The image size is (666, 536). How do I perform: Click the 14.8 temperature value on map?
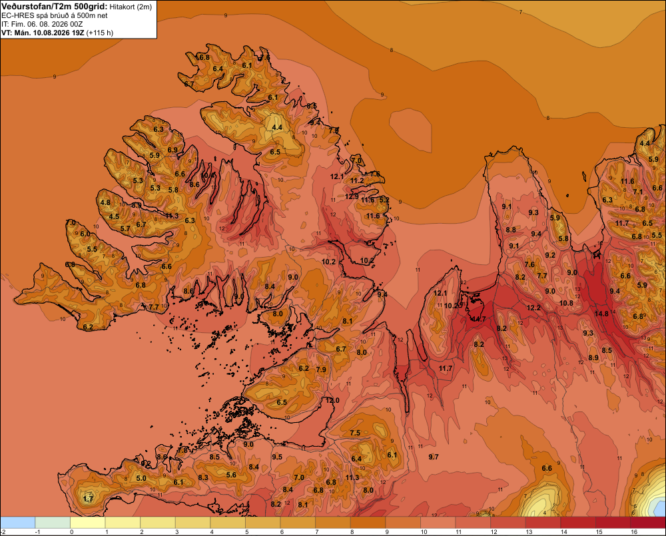601,314
